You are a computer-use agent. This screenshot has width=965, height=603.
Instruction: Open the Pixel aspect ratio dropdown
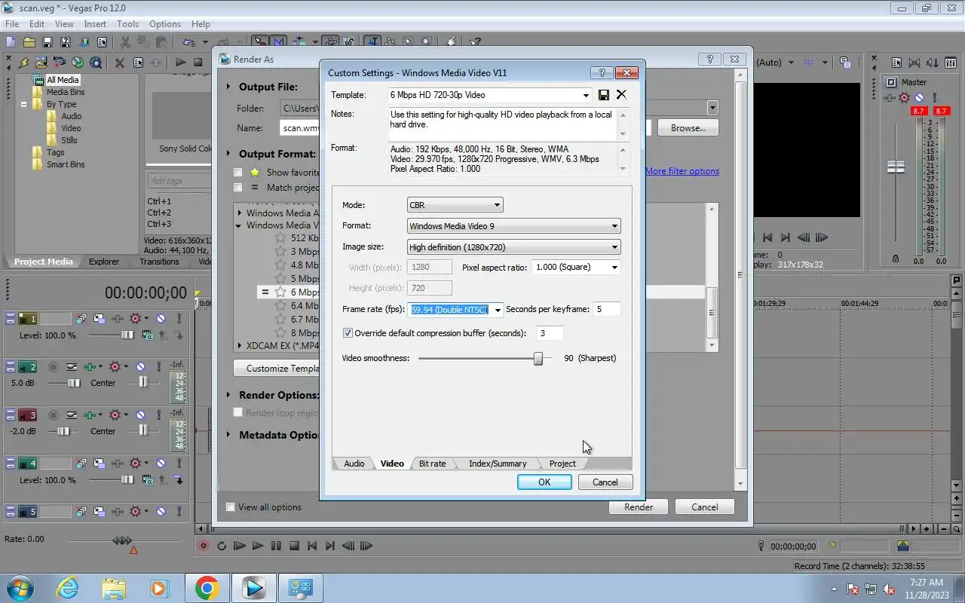coord(614,268)
